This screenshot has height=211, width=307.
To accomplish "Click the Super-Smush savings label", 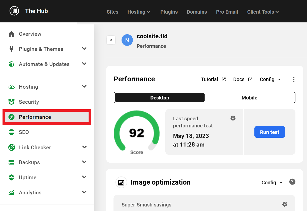I will (146, 205).
